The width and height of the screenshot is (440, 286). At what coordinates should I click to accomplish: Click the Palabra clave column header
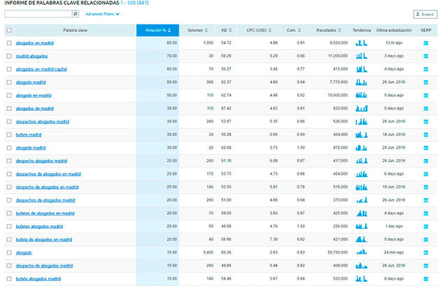coord(75,30)
